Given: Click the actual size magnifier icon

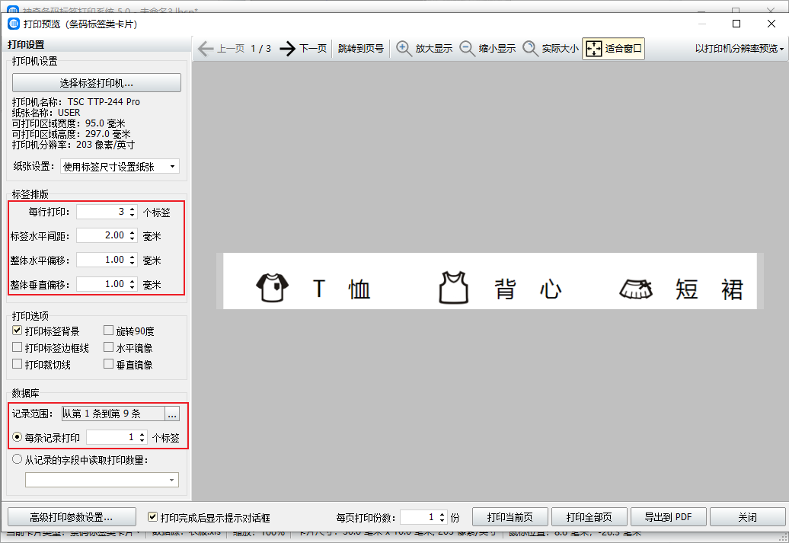Looking at the screenshot, I should [530, 49].
